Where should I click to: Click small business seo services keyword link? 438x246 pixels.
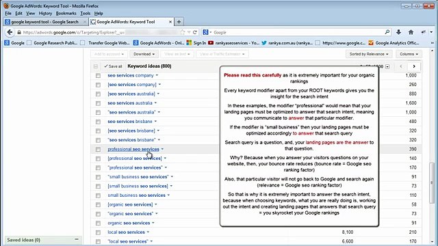[x=137, y=195]
